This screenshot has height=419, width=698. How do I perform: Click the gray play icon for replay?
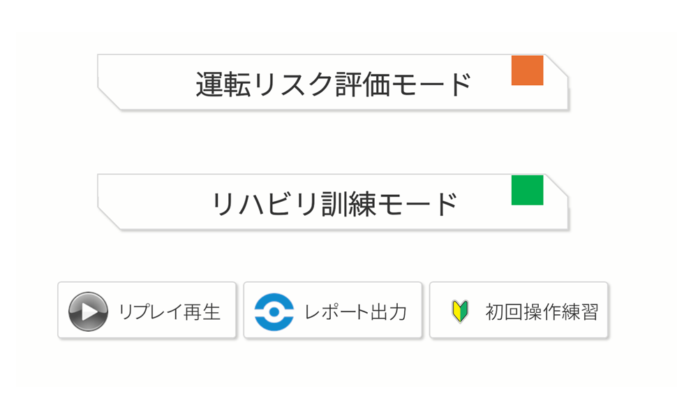click(88, 311)
